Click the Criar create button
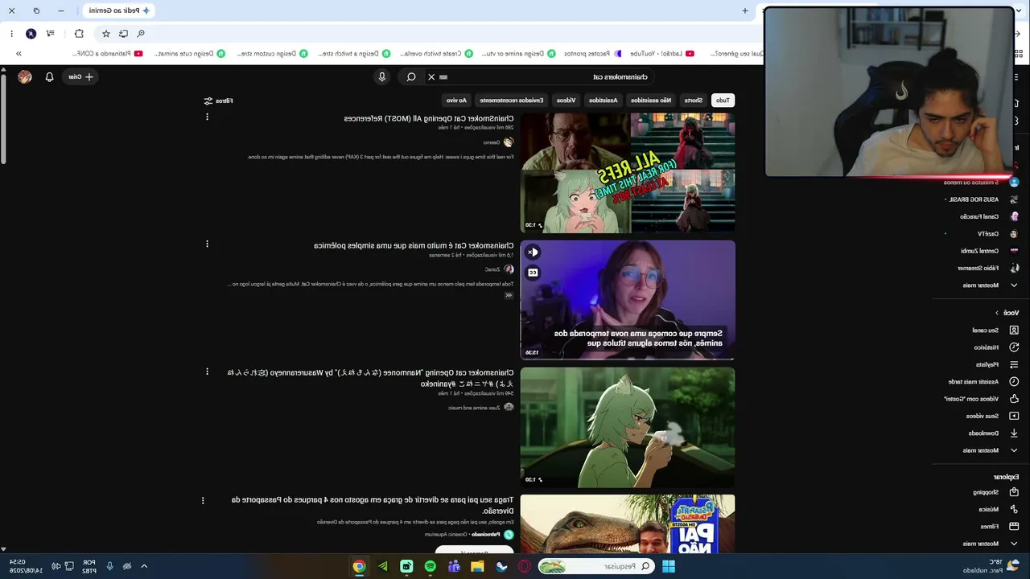Viewport: 1030px width, 579px height. click(80, 77)
